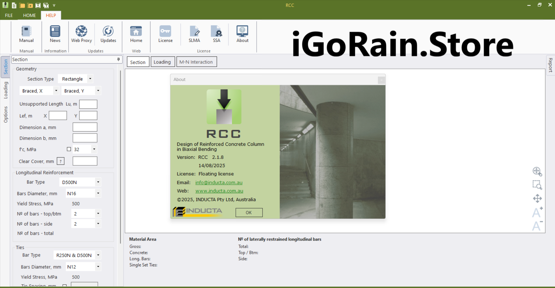Click the zoom-in magnifier icon
Screen dimensions: 555x288
(x=537, y=171)
